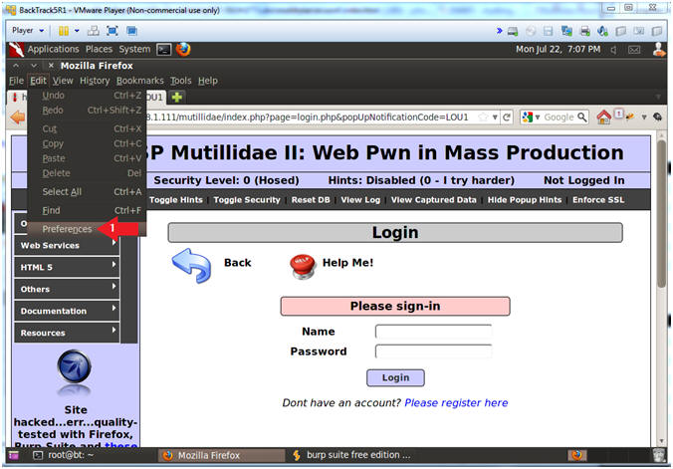The image size is (673, 469).
Task: Click the reload page button
Action: pyautogui.click(x=507, y=117)
